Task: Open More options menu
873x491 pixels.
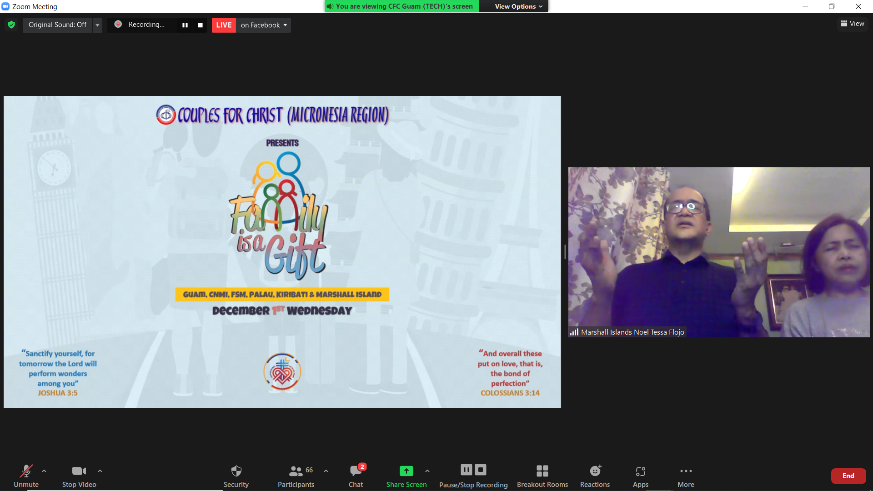Action: (x=686, y=476)
